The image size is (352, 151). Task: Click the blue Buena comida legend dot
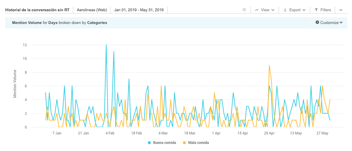tap(150, 142)
